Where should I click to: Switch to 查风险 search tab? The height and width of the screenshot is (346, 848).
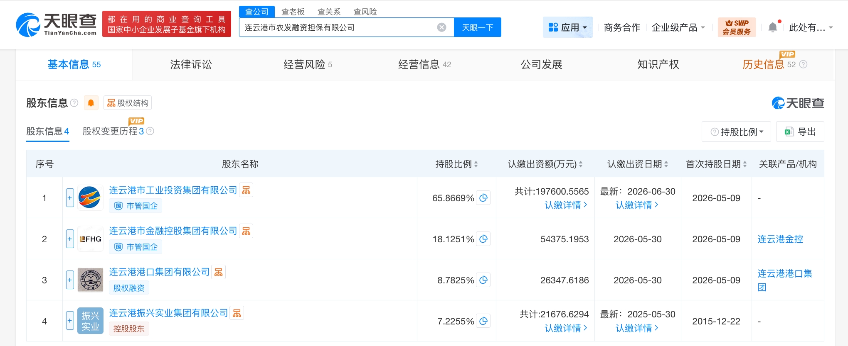365,12
